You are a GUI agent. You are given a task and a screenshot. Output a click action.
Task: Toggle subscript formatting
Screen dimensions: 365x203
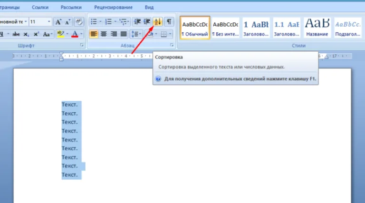pyautogui.click(x=26, y=34)
